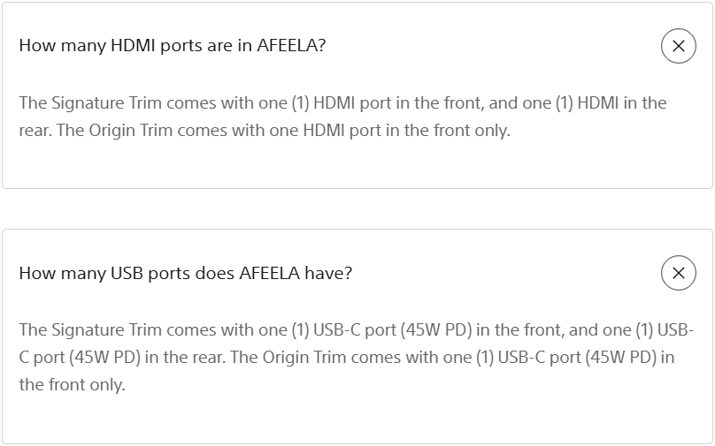Collapse the first FAQ via its question heading
This screenshot has width=715, height=446.
(173, 46)
